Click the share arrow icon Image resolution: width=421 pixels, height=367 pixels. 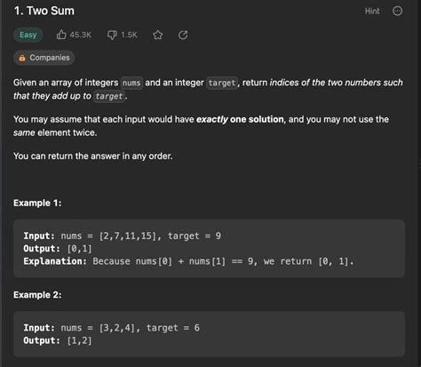183,35
